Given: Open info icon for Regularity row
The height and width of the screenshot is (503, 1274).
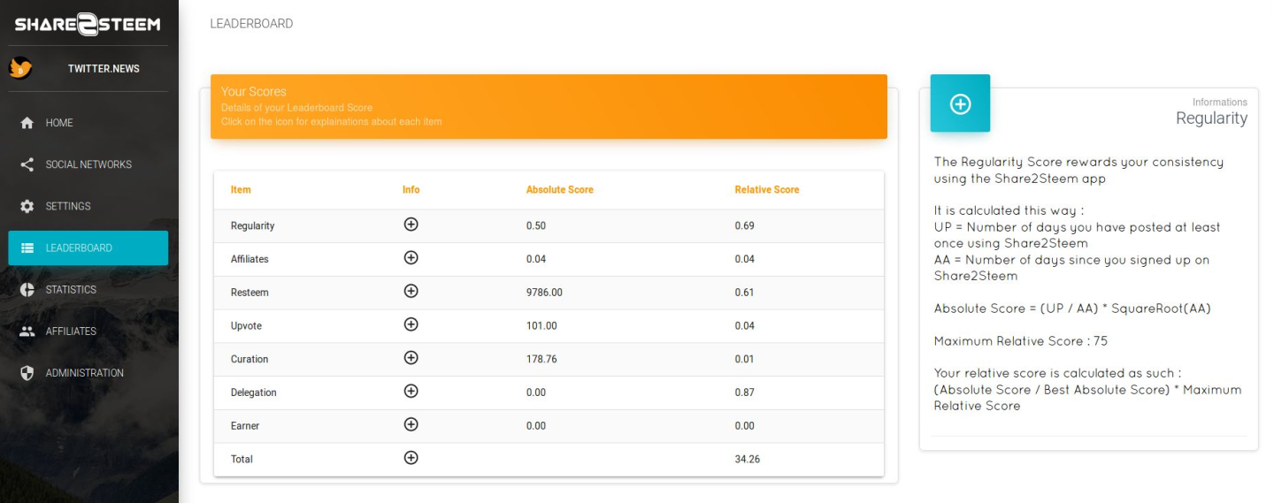Looking at the screenshot, I should [411, 225].
